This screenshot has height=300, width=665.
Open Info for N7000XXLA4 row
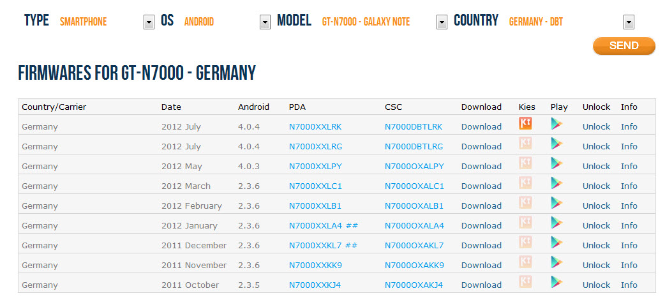629,226
